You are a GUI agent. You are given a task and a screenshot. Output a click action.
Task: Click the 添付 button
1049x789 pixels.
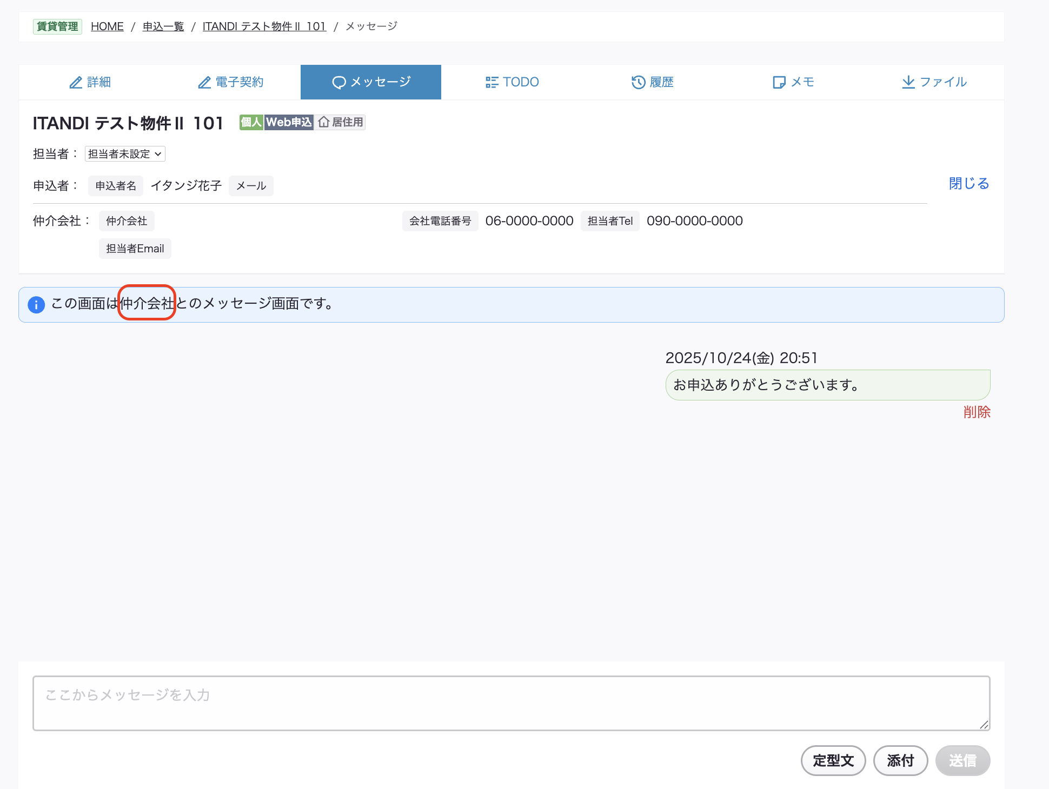(x=901, y=761)
